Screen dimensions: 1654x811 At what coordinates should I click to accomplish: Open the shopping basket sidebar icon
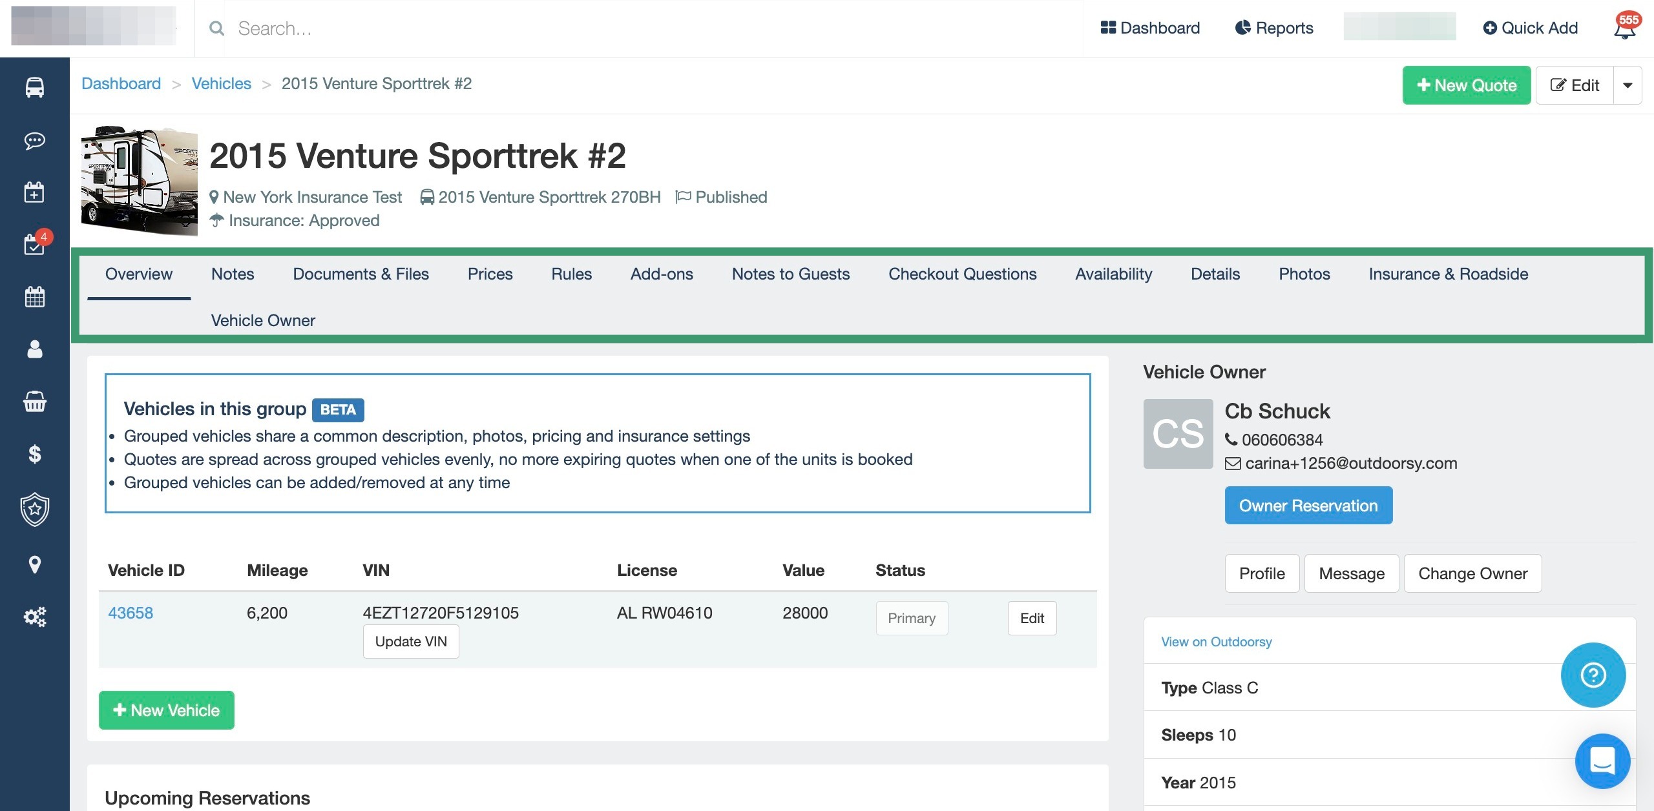point(35,402)
